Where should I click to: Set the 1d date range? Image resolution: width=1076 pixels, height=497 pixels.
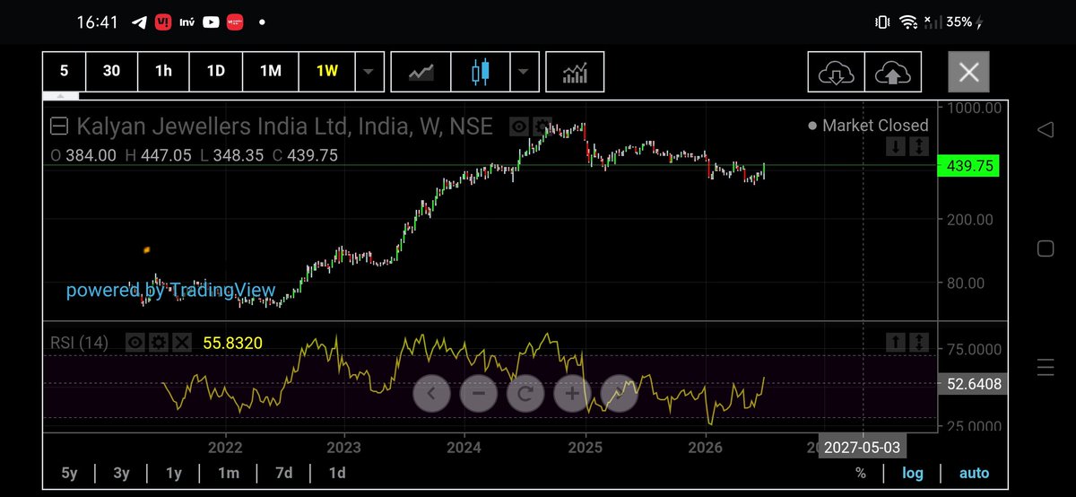point(337,473)
